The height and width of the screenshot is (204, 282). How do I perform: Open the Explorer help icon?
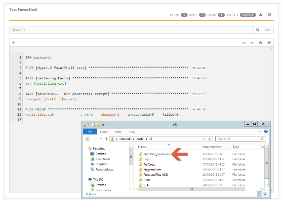click(x=266, y=132)
